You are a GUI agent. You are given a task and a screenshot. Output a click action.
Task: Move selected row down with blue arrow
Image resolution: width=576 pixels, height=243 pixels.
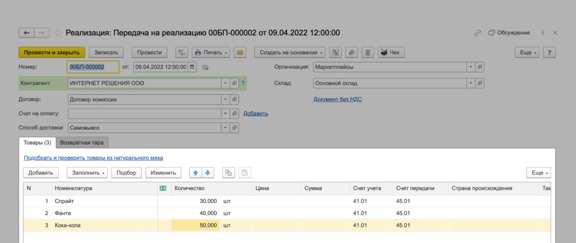coord(208,172)
